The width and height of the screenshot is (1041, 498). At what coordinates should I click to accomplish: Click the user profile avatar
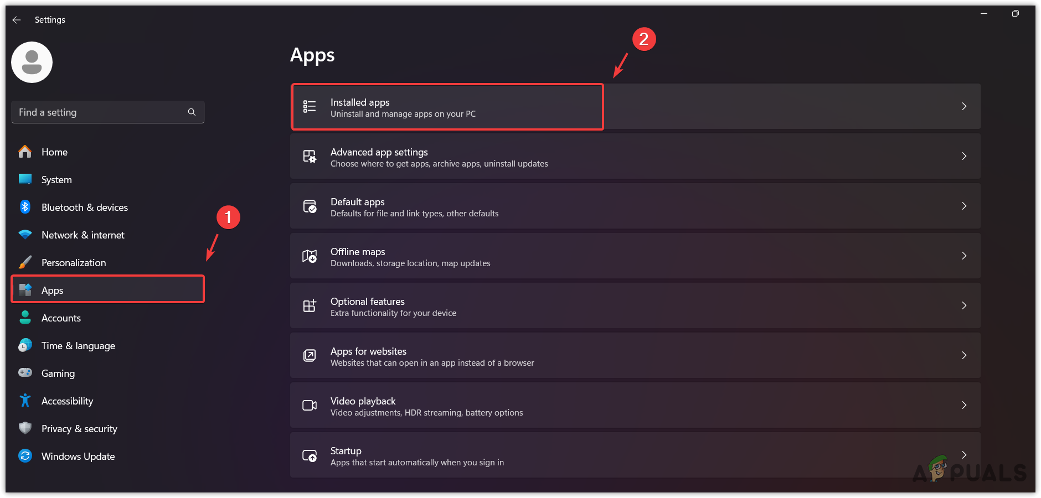pos(32,63)
